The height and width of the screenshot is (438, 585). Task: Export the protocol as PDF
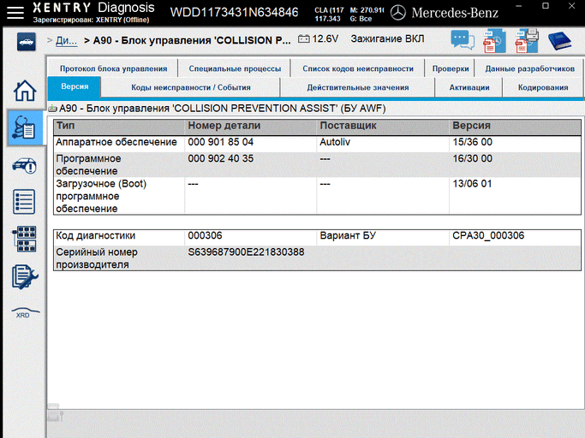(x=494, y=40)
